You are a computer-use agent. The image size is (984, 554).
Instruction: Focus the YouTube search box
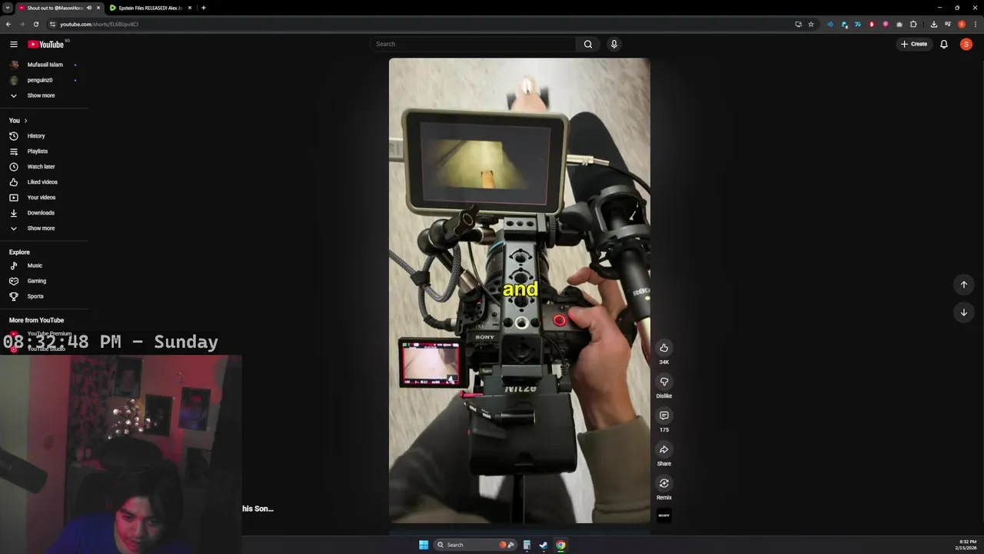(x=473, y=44)
